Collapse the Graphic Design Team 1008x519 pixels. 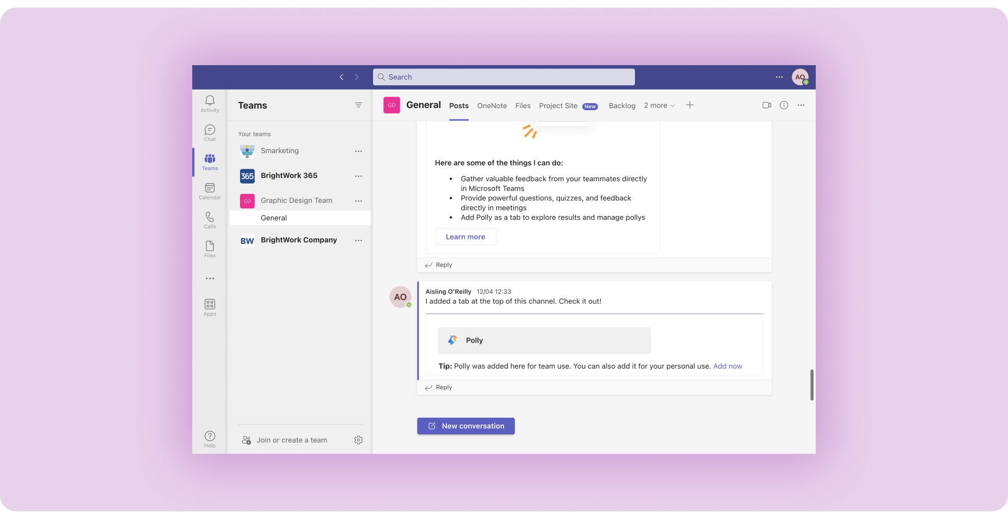[297, 201]
